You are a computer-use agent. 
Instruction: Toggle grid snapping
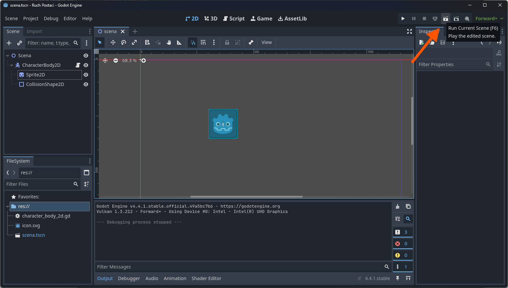coord(203,42)
